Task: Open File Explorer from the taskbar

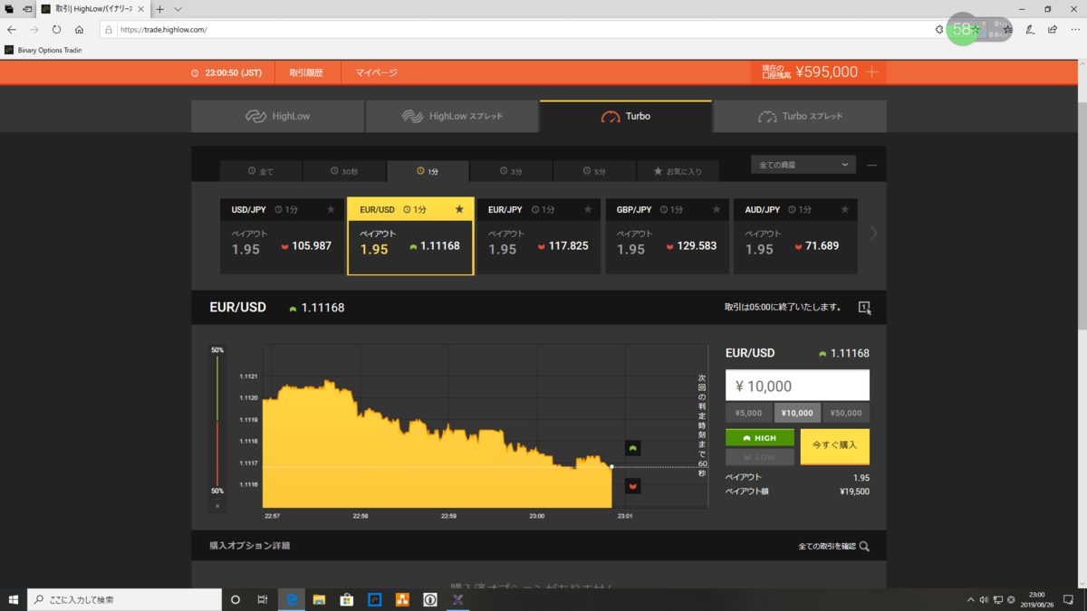Action: 319,599
